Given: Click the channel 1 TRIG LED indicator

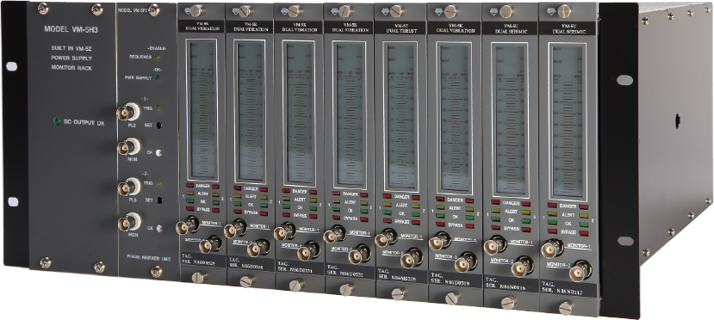Looking at the screenshot, I should 158,108.
